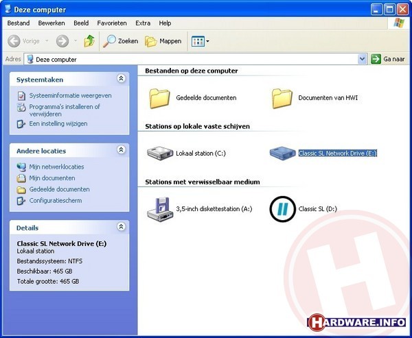Click the Mijn documenten folder icon
The image size is (412, 338).
21,178
